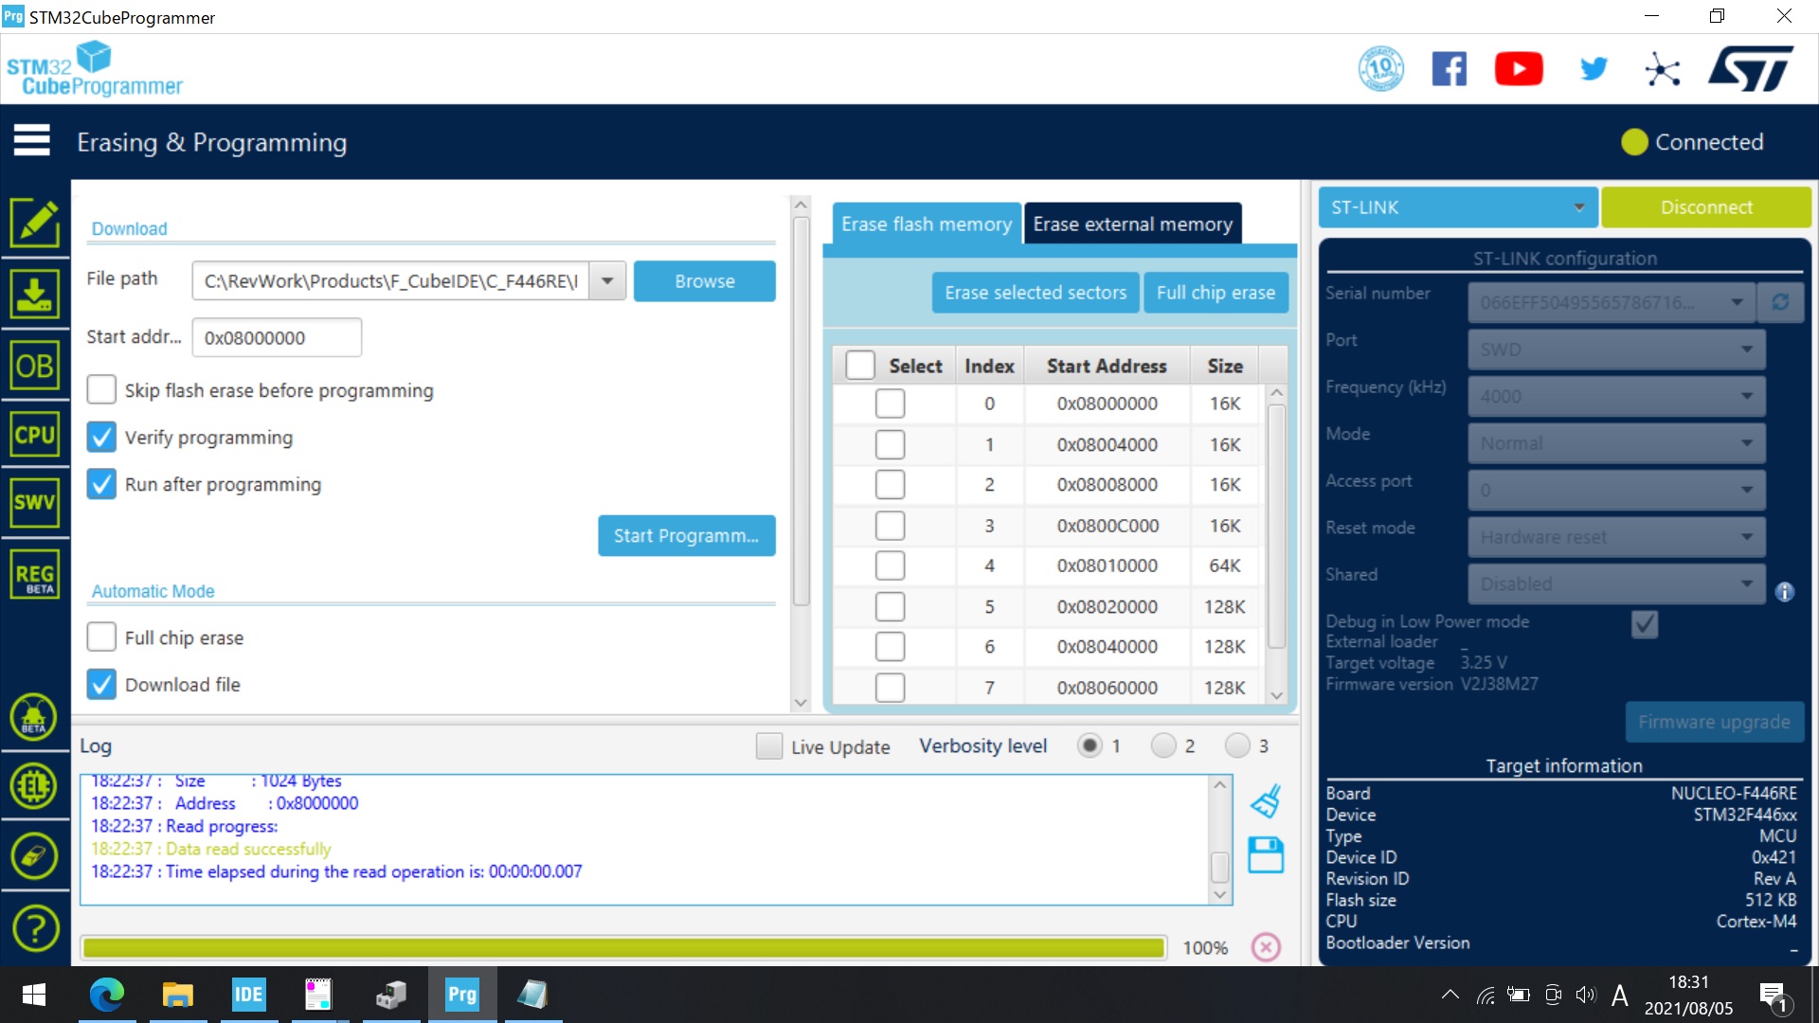Open the hamburger main menu
The width and height of the screenshot is (1819, 1023).
(31, 140)
